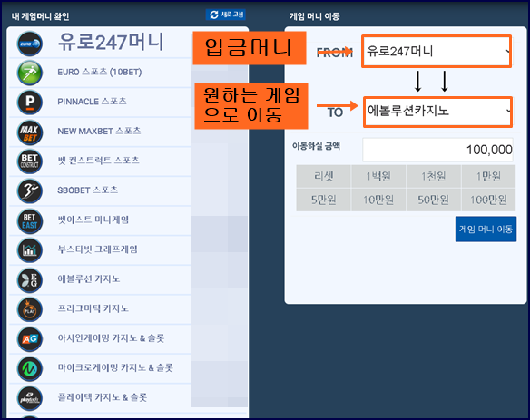Click the 벳 컨스트럭트 스포츠 icon
This screenshot has height=420, width=530.
click(30, 161)
